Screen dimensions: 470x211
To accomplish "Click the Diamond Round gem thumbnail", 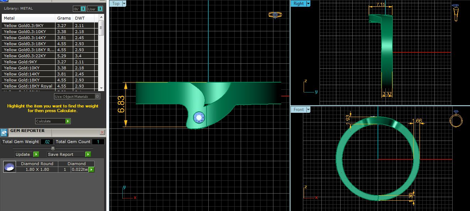I will click(9, 167).
